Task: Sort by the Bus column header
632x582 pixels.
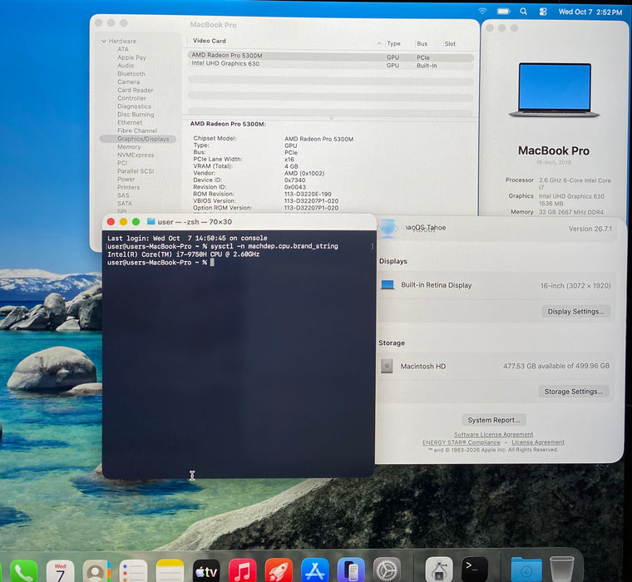Action: pos(422,43)
